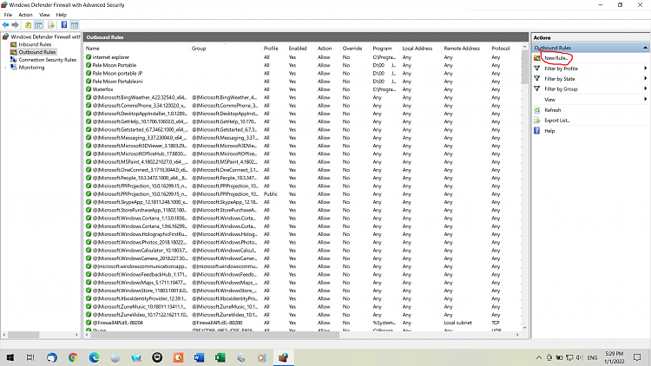Select the Windows Defender Firewall root node
The height and width of the screenshot is (366, 651).
45,36
